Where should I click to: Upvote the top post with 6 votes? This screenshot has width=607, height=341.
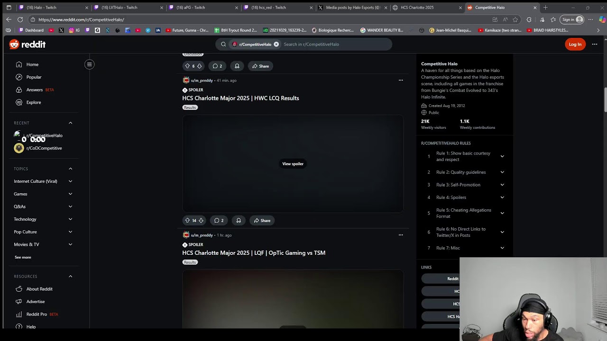coord(187,66)
